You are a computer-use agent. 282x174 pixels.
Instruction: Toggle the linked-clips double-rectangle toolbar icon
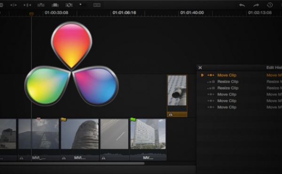click(x=97, y=5)
